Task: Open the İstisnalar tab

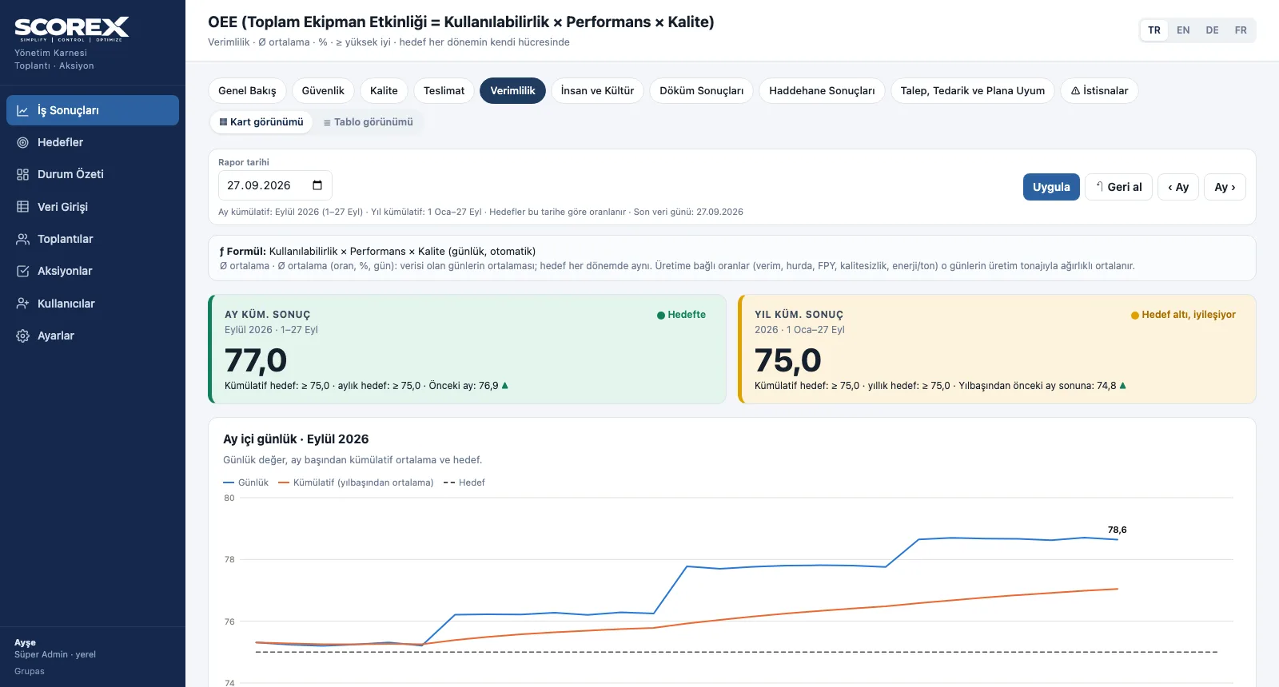Action: [x=1099, y=90]
